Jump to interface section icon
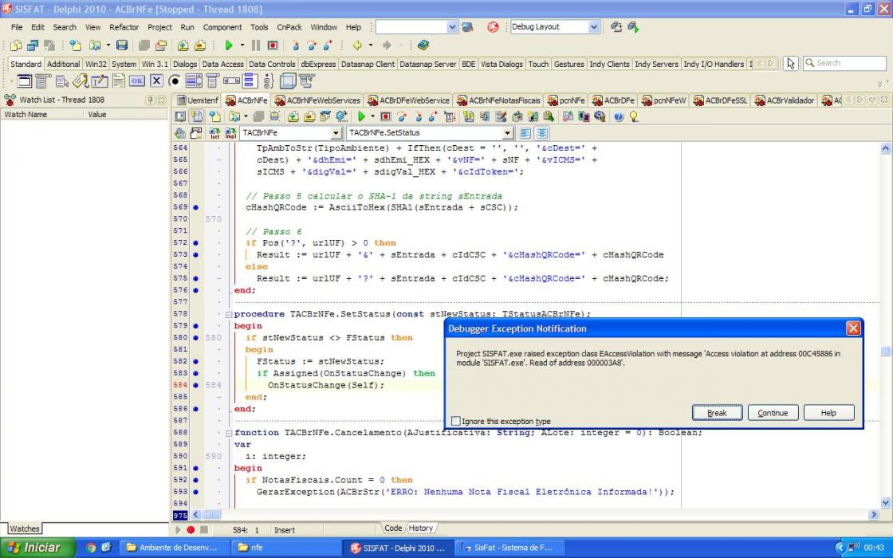 click(214, 133)
